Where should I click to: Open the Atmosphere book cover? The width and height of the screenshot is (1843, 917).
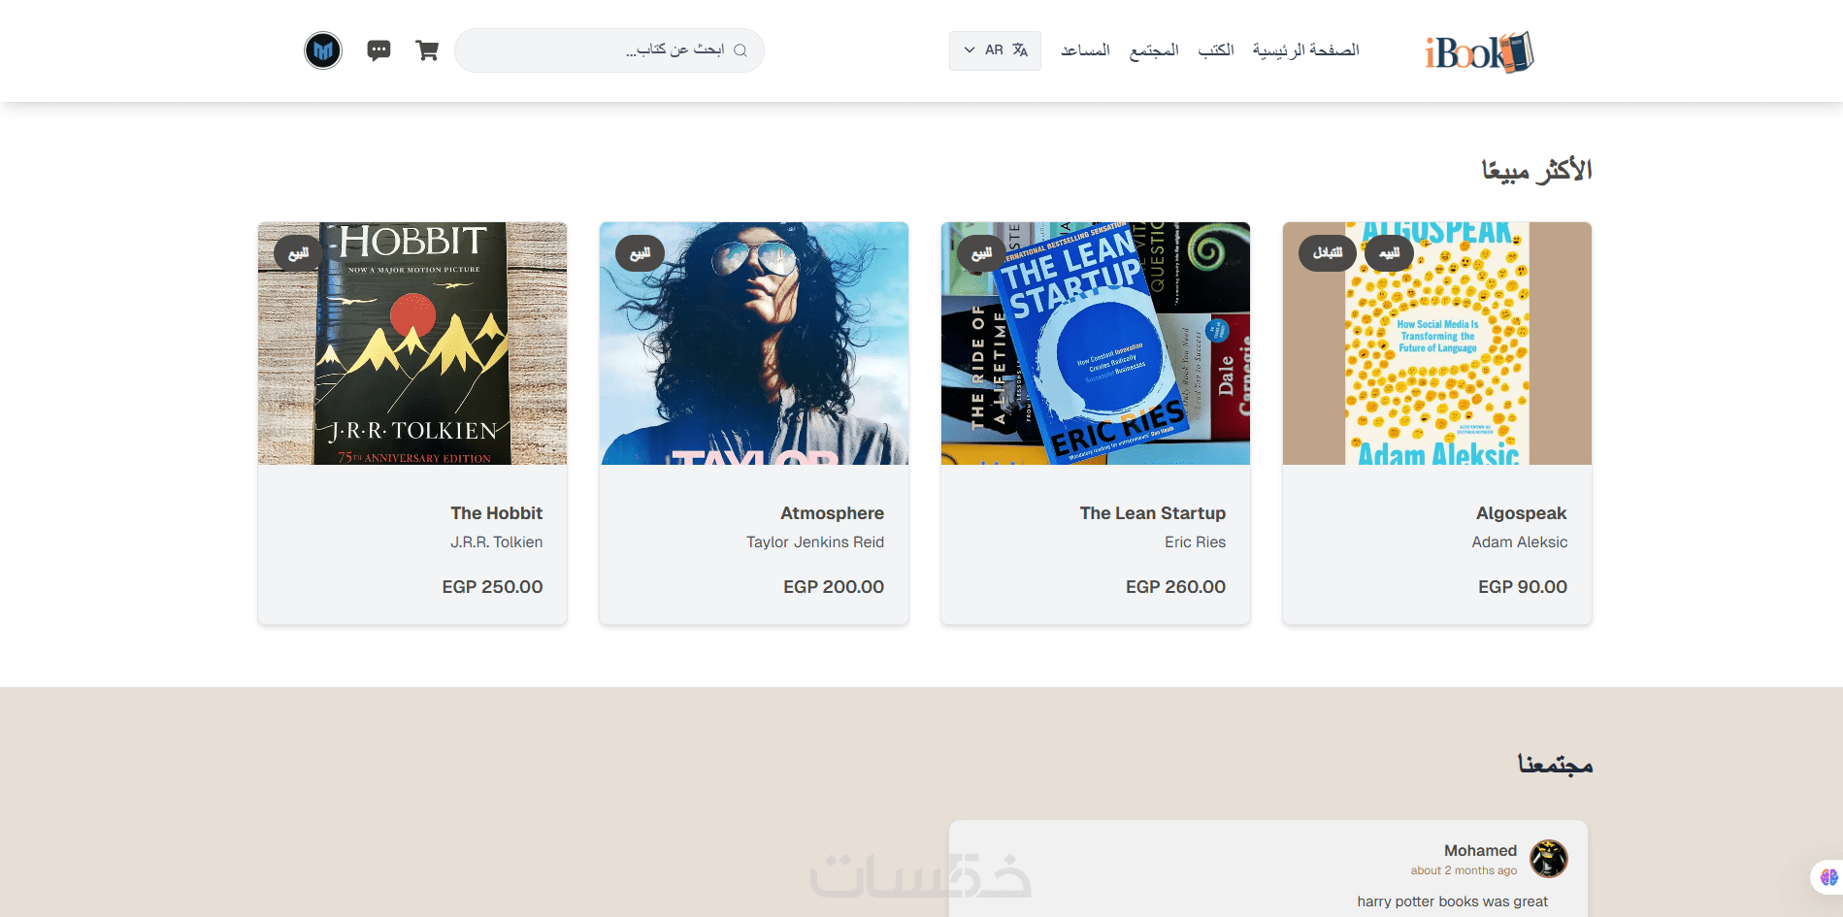[754, 344]
